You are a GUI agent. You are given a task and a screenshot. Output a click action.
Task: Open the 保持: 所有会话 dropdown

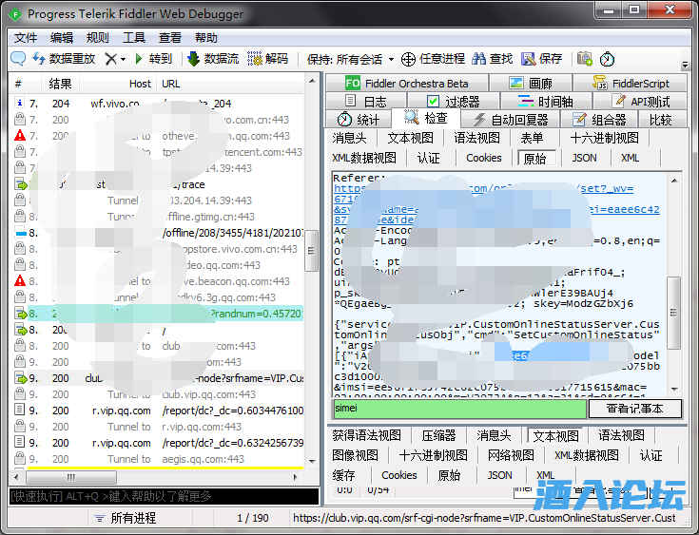click(350, 59)
